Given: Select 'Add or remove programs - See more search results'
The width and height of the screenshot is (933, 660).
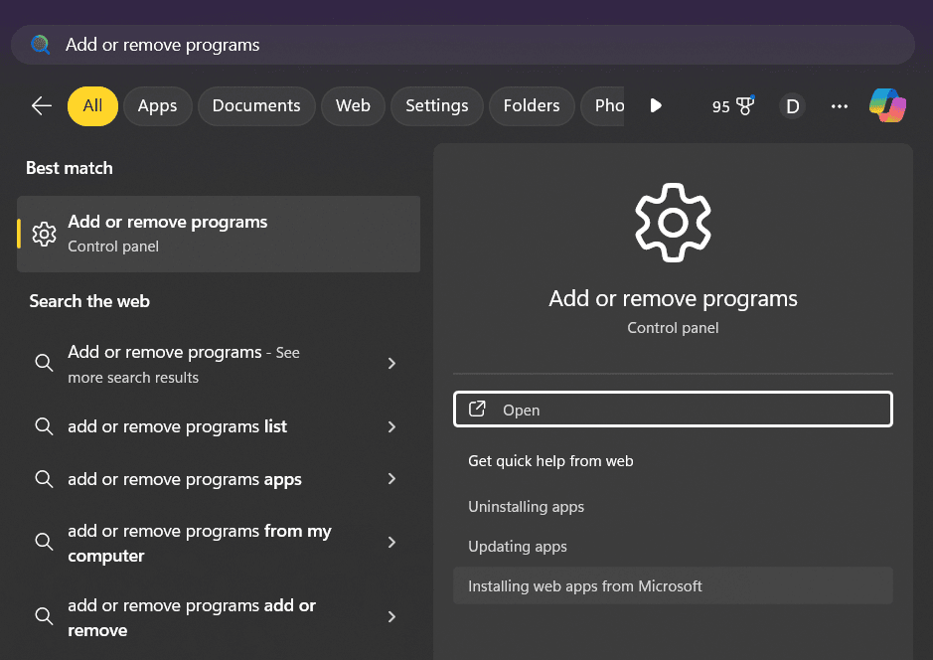Looking at the screenshot, I should tap(219, 364).
